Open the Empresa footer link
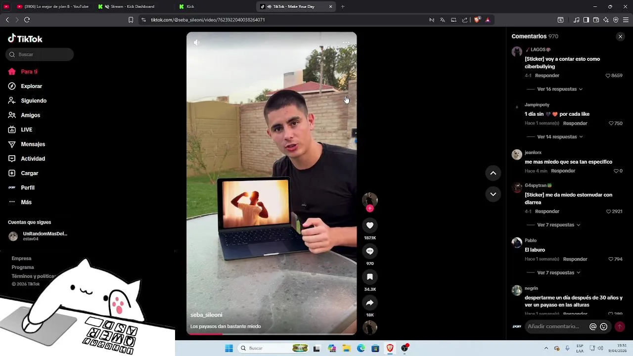633x356 pixels. point(21,259)
